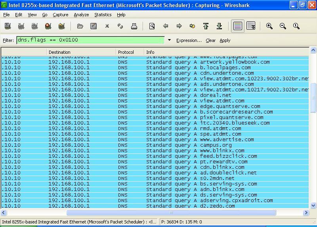Open the View menu

click(32, 15)
